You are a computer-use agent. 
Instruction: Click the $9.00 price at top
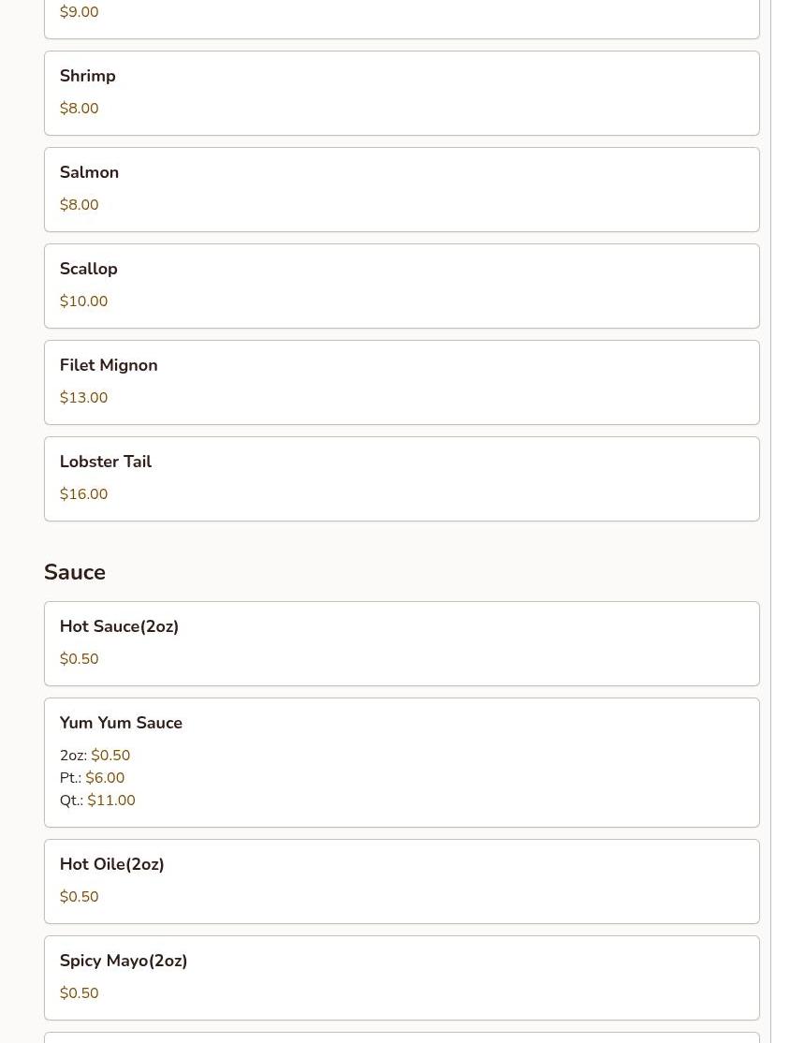[x=79, y=12]
